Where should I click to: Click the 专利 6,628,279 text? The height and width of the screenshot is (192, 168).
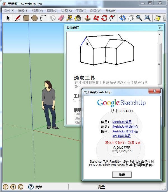122,151
